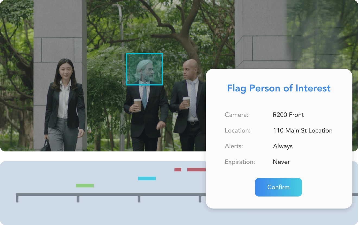Click the Location: label

237,131
